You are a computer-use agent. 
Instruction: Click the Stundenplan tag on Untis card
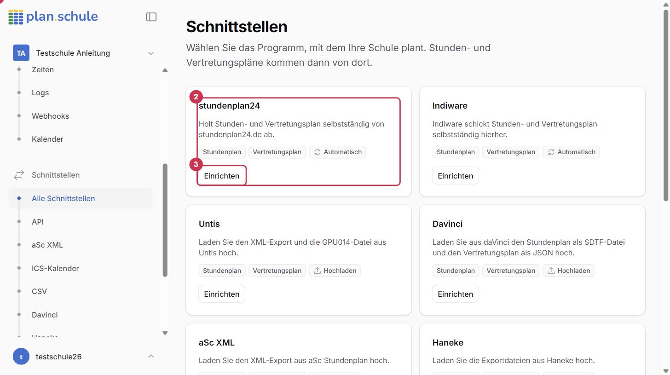(x=222, y=271)
